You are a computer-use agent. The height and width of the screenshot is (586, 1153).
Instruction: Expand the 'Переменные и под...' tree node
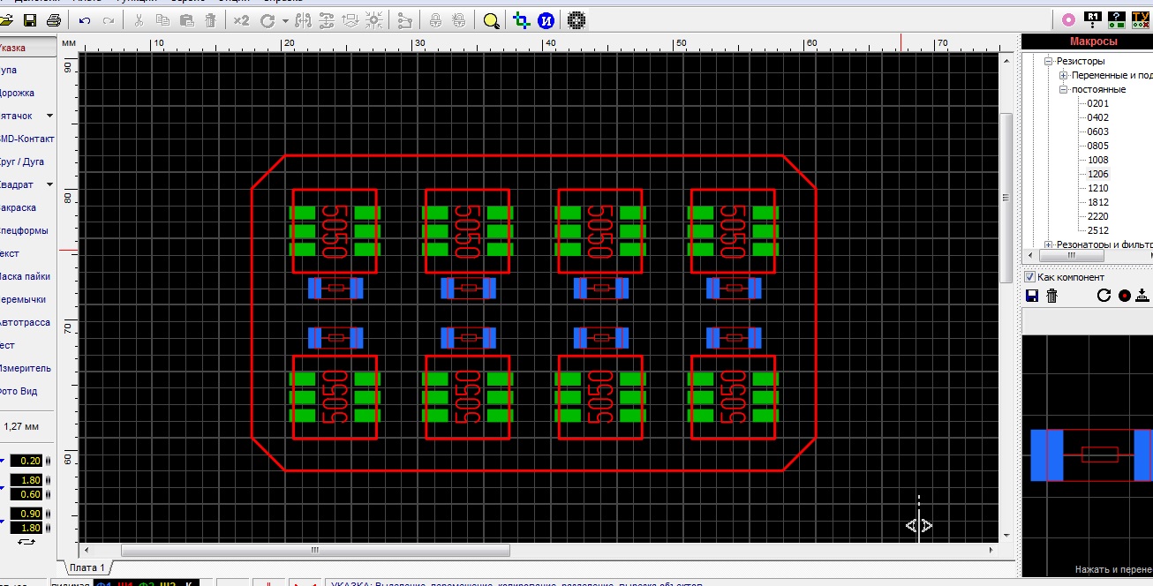tap(1064, 76)
